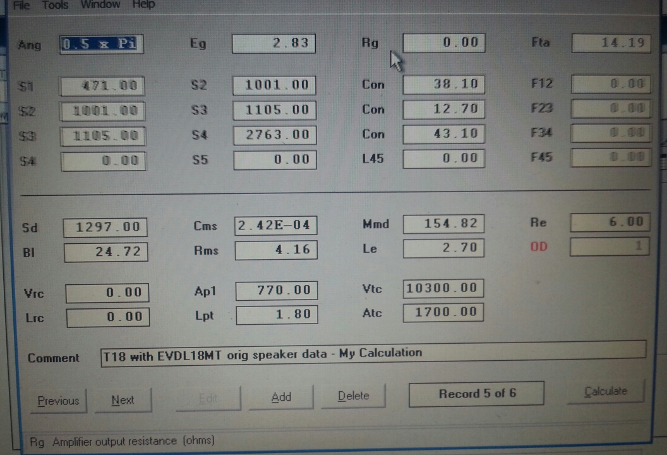Click the S1 field showing 471.00
667x455 pixels.
pyautogui.click(x=102, y=87)
